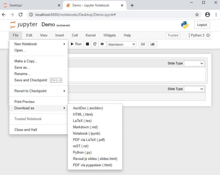Viewport: 220px width, 175px height.
Task: Close the Demo - Jupyter Notebook tab
Action: tap(122, 5)
